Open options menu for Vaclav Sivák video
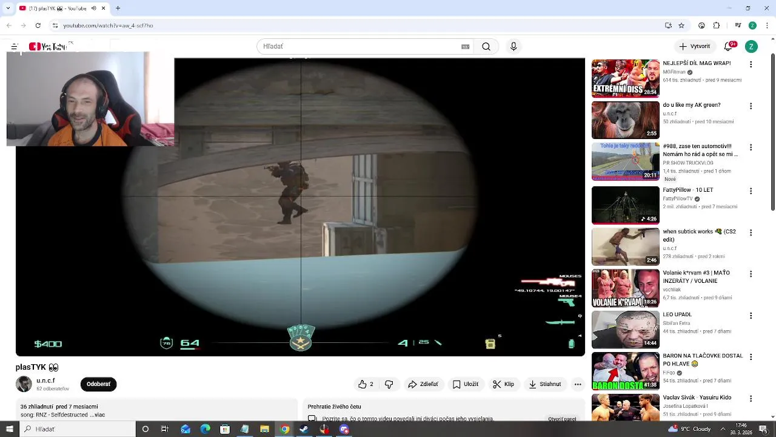The width and height of the screenshot is (776, 437). pyautogui.click(x=751, y=399)
